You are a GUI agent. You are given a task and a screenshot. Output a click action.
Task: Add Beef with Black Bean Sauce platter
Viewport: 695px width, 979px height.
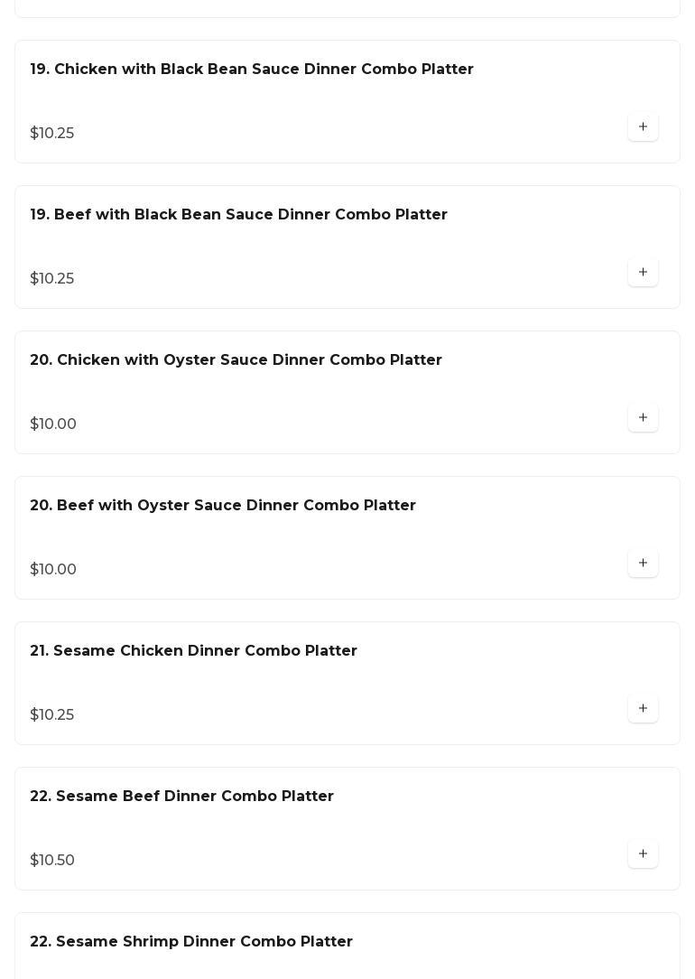tap(643, 273)
